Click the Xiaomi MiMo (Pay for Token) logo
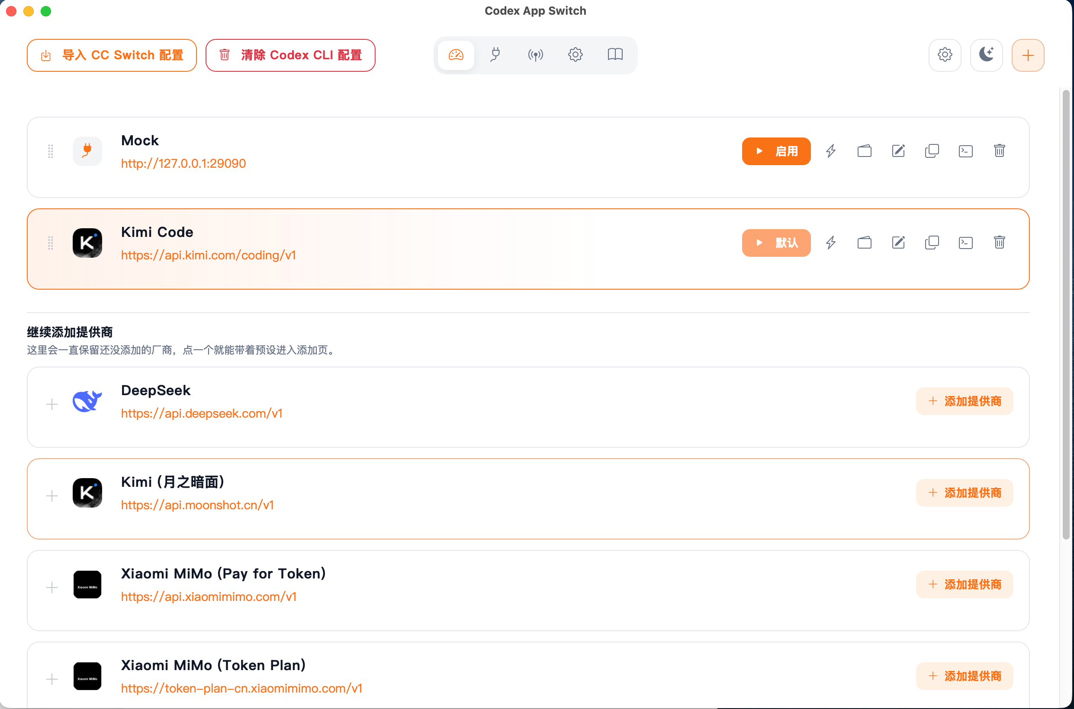The image size is (1074, 709). tap(87, 584)
